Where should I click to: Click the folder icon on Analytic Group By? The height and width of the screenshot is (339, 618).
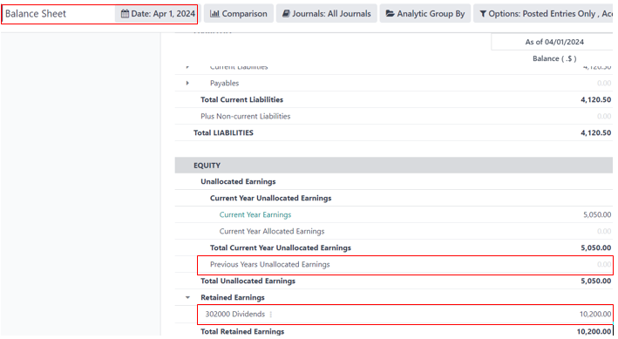point(390,14)
